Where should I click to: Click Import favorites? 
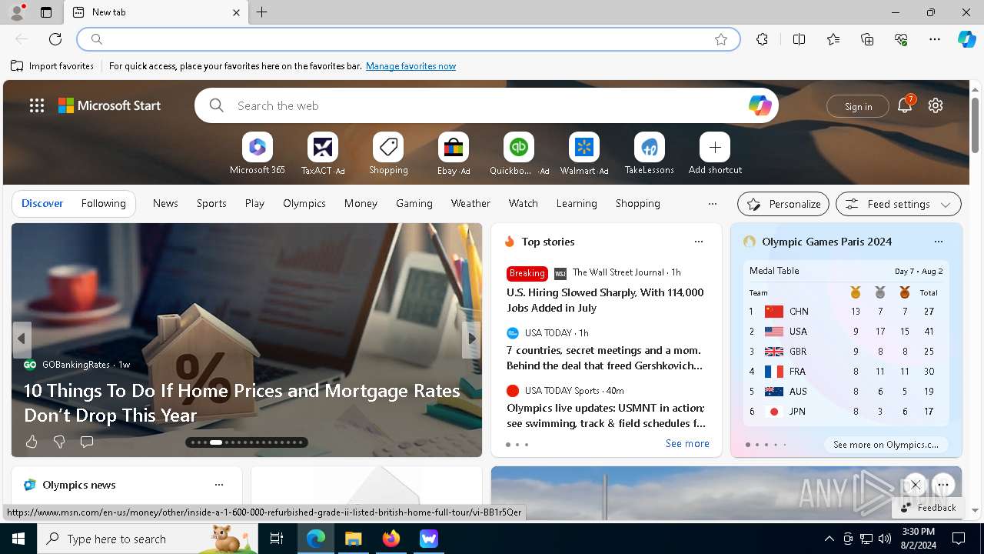click(x=52, y=66)
